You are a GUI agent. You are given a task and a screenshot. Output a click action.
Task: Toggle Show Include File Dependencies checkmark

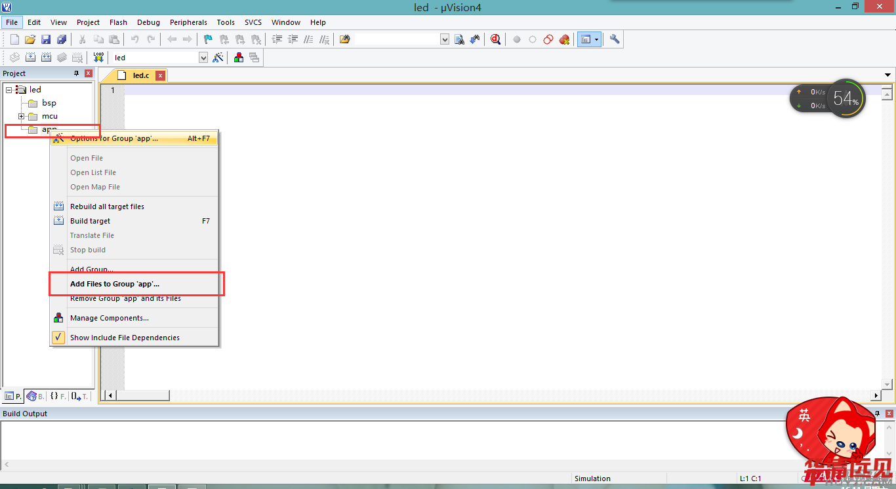pos(58,338)
